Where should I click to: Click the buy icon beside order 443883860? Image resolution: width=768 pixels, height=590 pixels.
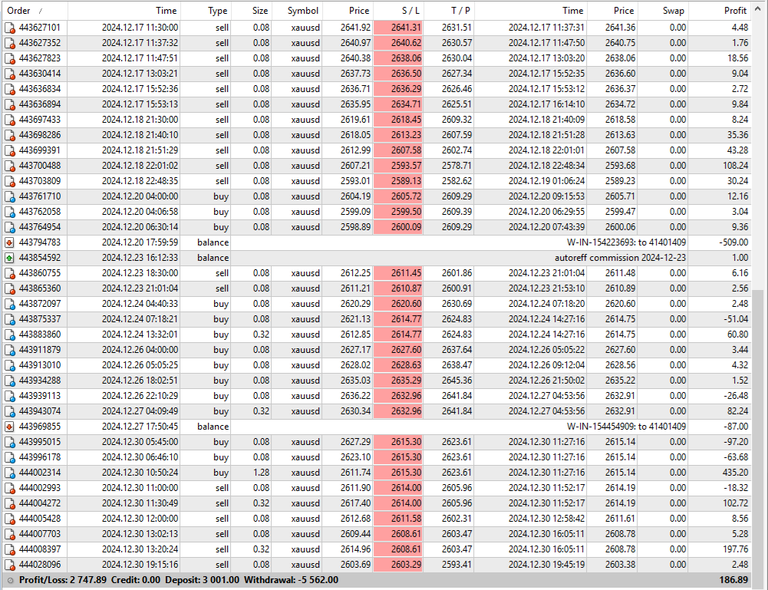point(9,335)
